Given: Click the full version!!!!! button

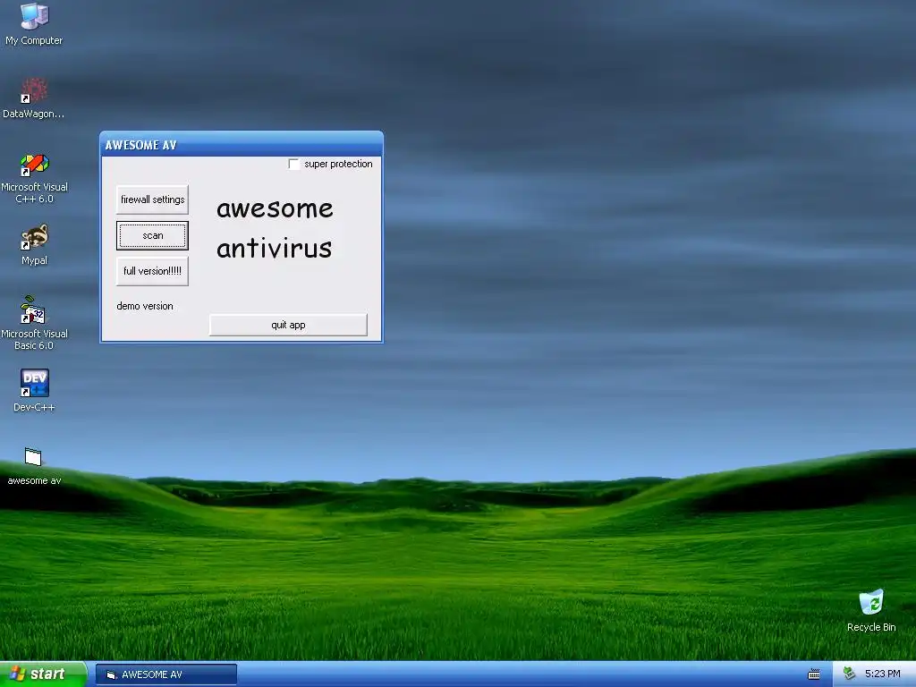Looking at the screenshot, I should coord(152,271).
